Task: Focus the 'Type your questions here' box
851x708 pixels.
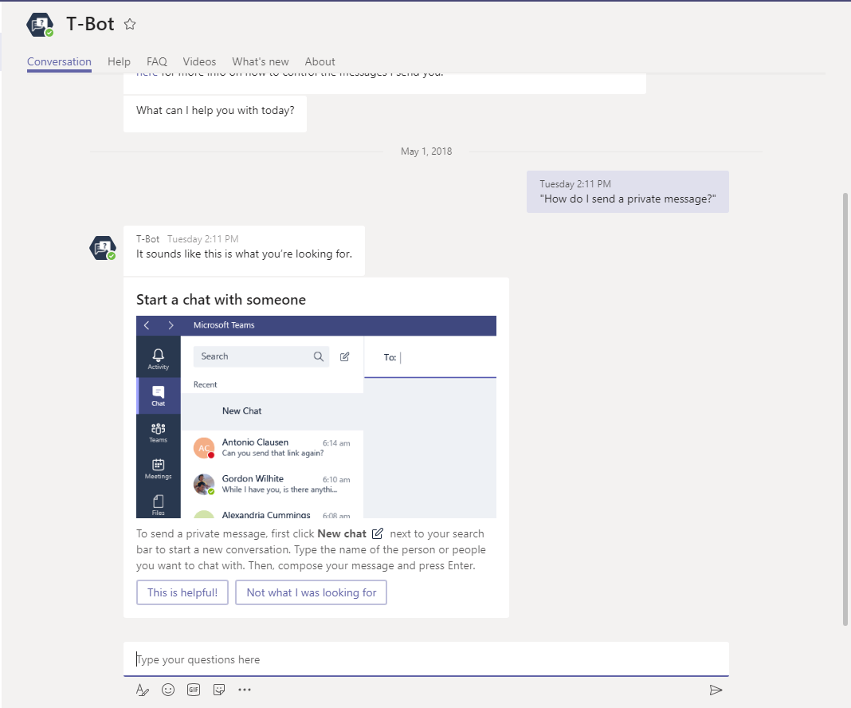Action: [426, 659]
